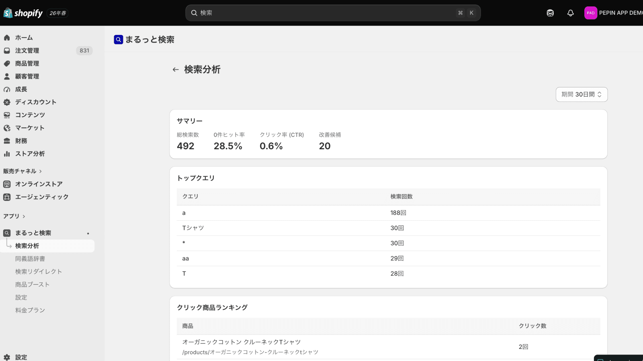
Task: Click the 29回 search count cell
Action: [x=397, y=259]
